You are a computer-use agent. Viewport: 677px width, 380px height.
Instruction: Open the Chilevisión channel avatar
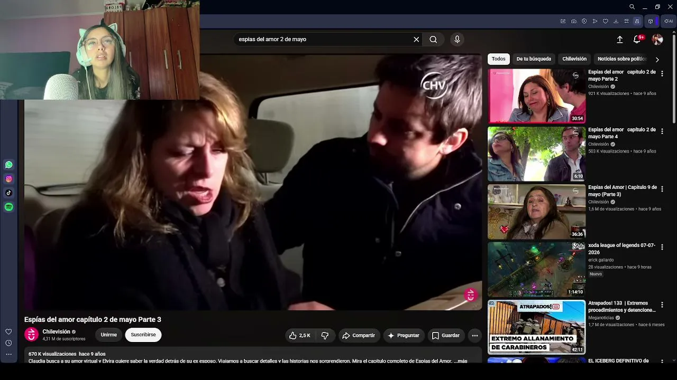(32, 335)
